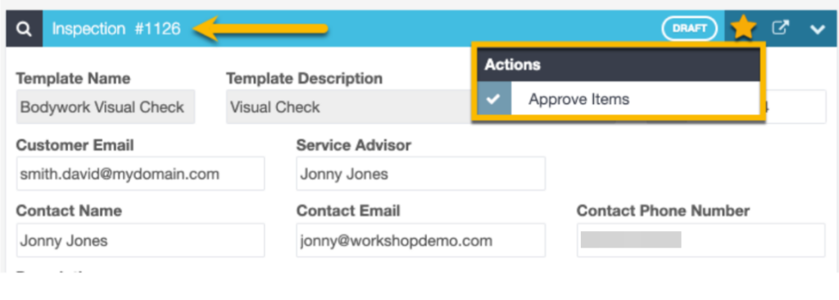Screen dimensions: 839x300
Task: Click the checkmark icon beside Approve Items
Action: click(494, 99)
